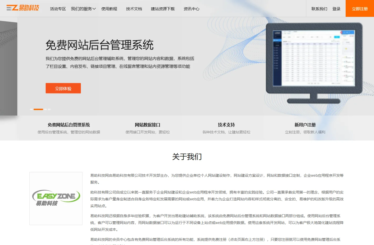
Task: Open the 使用教程 page
Action: pyautogui.click(x=109, y=9)
